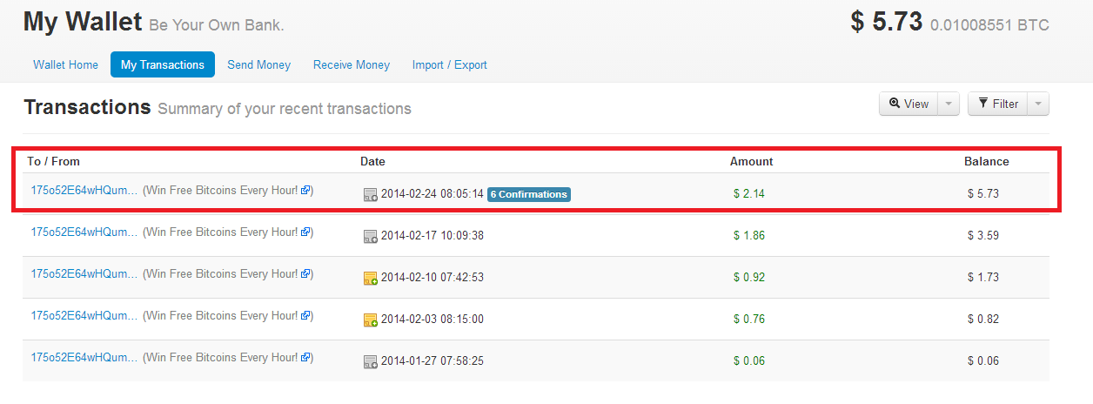
Task: Click the Amount column header
Action: (752, 161)
